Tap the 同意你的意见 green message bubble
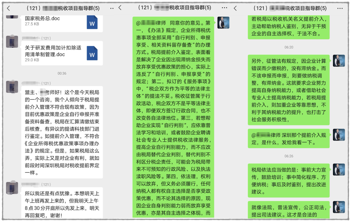The width and height of the screenshot is (351, 222). 173,117
